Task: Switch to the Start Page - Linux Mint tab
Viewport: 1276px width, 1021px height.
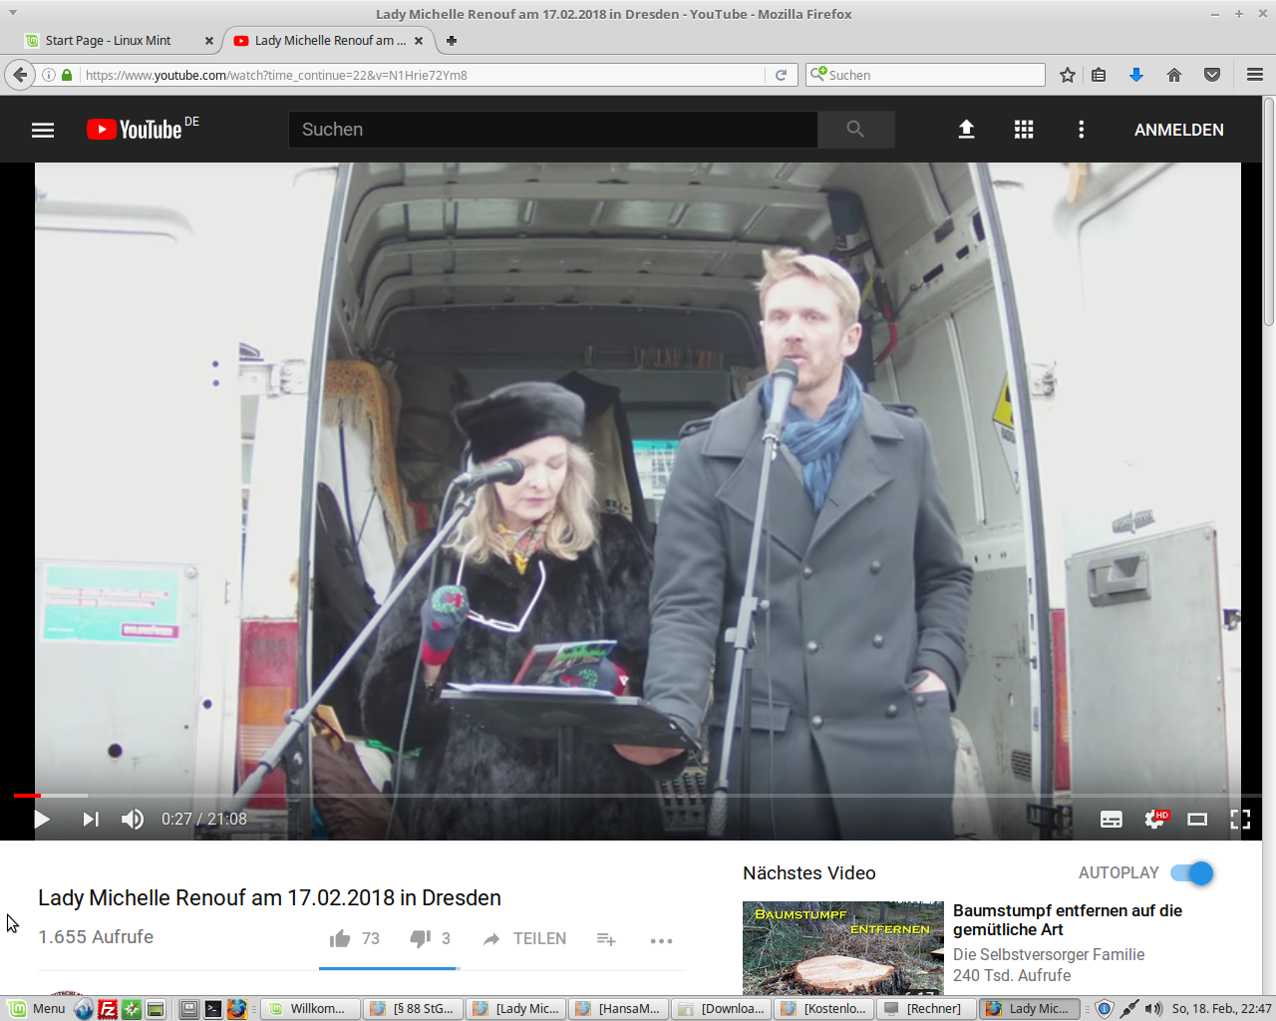Action: [x=110, y=41]
